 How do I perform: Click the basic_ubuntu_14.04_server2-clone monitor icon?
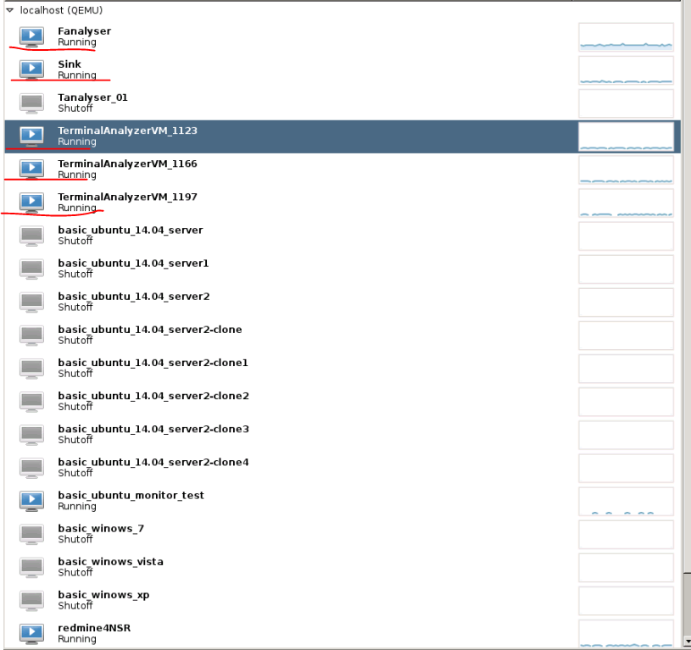pos(31,335)
